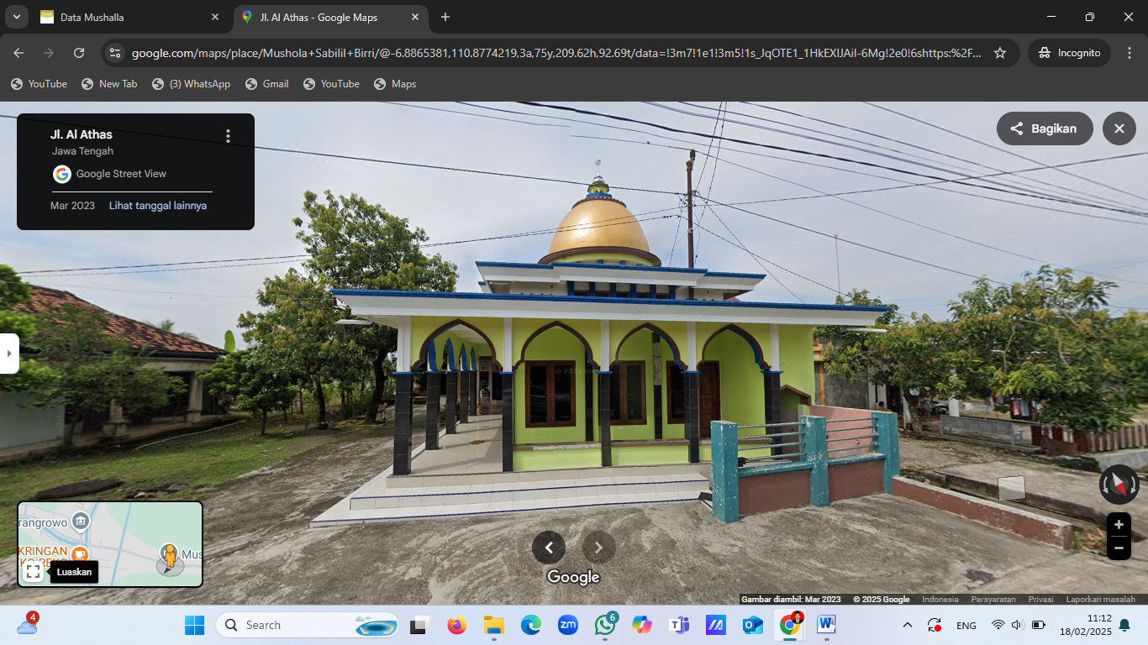Click the Jl. Al Athas title text
The width and height of the screenshot is (1148, 645).
[82, 134]
